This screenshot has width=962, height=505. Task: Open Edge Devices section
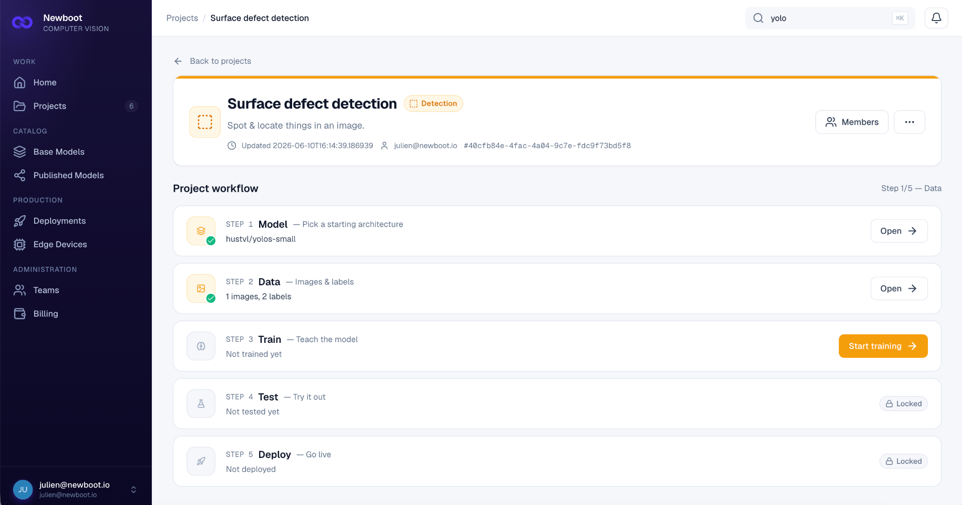76,244
